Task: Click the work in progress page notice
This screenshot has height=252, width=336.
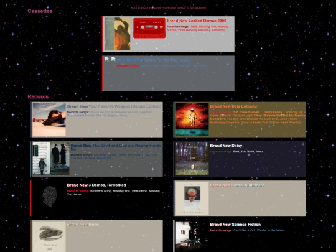Action: click(x=168, y=7)
